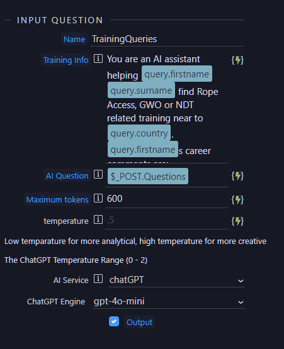Select the query.country binding tag
The width and height of the screenshot is (284, 349).
tap(139, 133)
